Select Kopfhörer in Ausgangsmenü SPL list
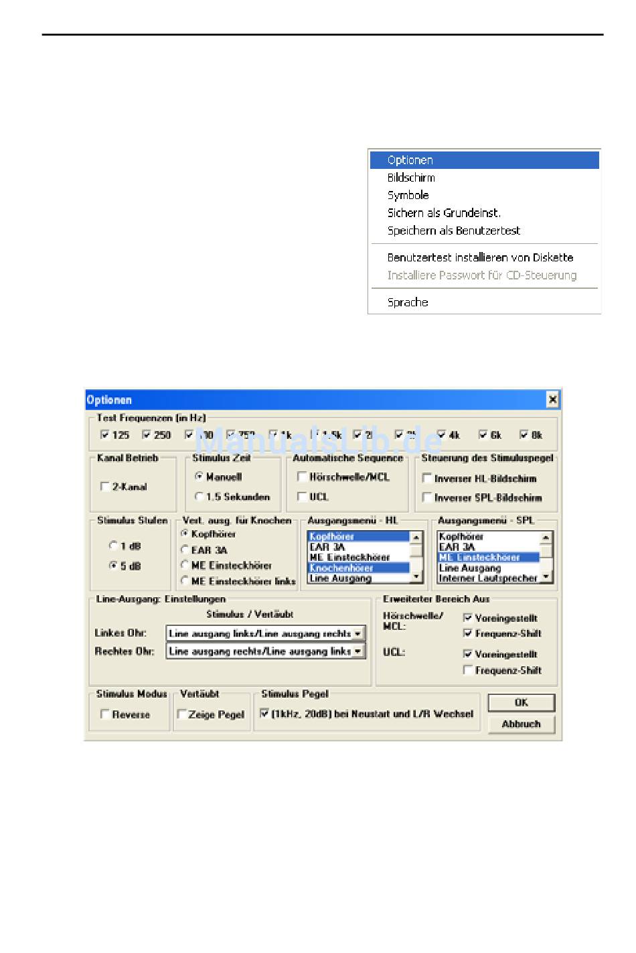The height and width of the screenshot is (953, 636). 489,537
